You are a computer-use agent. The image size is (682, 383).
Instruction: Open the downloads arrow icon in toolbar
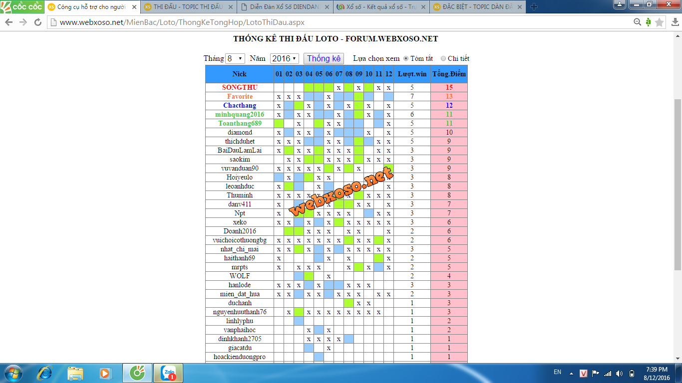[x=675, y=22]
